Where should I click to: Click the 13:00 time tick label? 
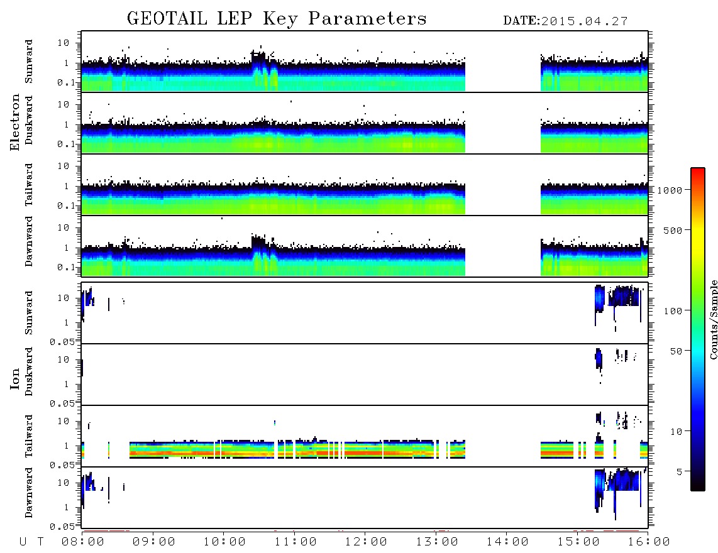click(436, 542)
